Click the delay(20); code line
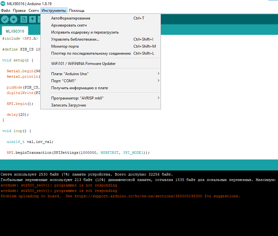This screenshot has height=236, width=278. (18, 114)
